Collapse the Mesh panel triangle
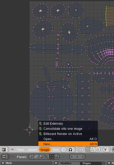Viewport: 114px width, 165px height. [x=3, y=163]
